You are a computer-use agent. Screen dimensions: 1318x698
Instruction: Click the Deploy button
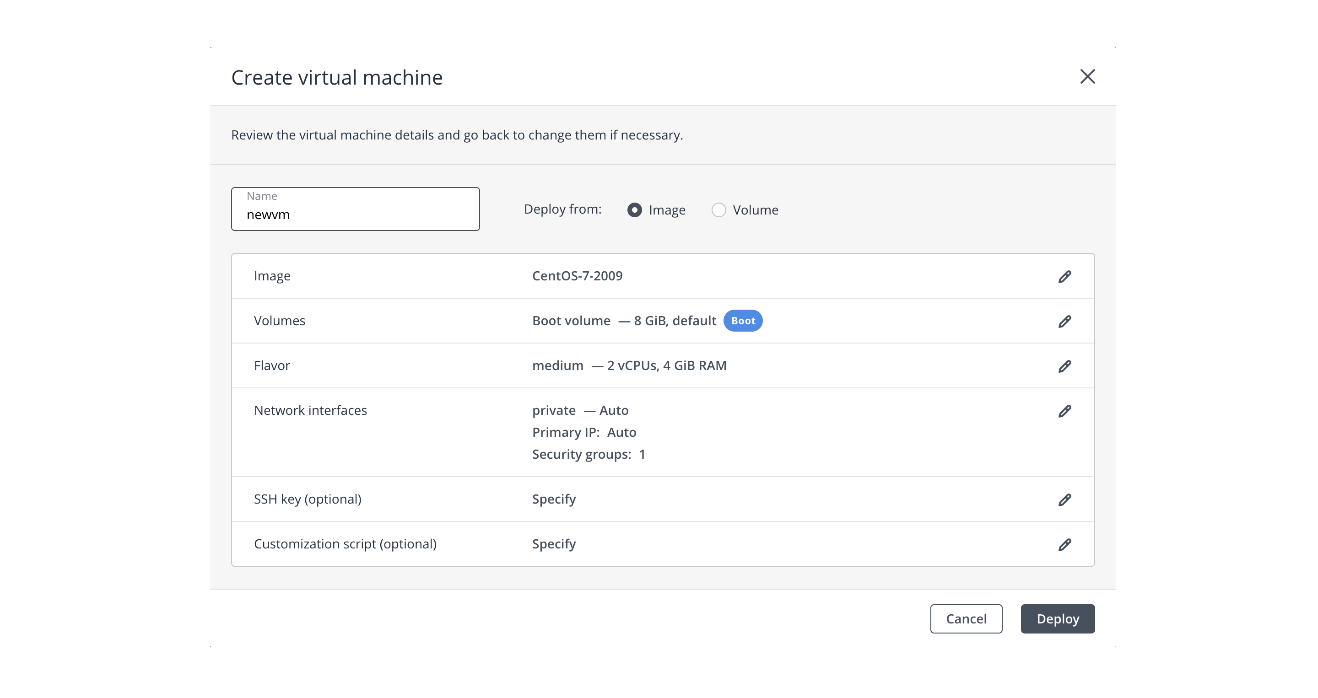click(1057, 619)
